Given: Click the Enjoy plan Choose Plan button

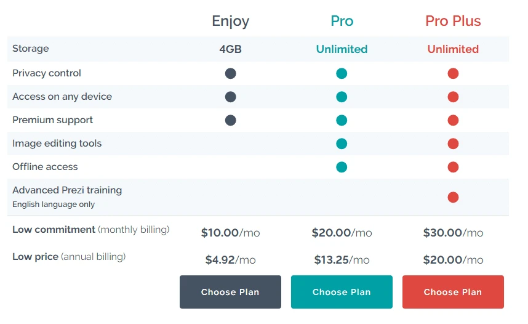Looking at the screenshot, I should tap(230, 291).
